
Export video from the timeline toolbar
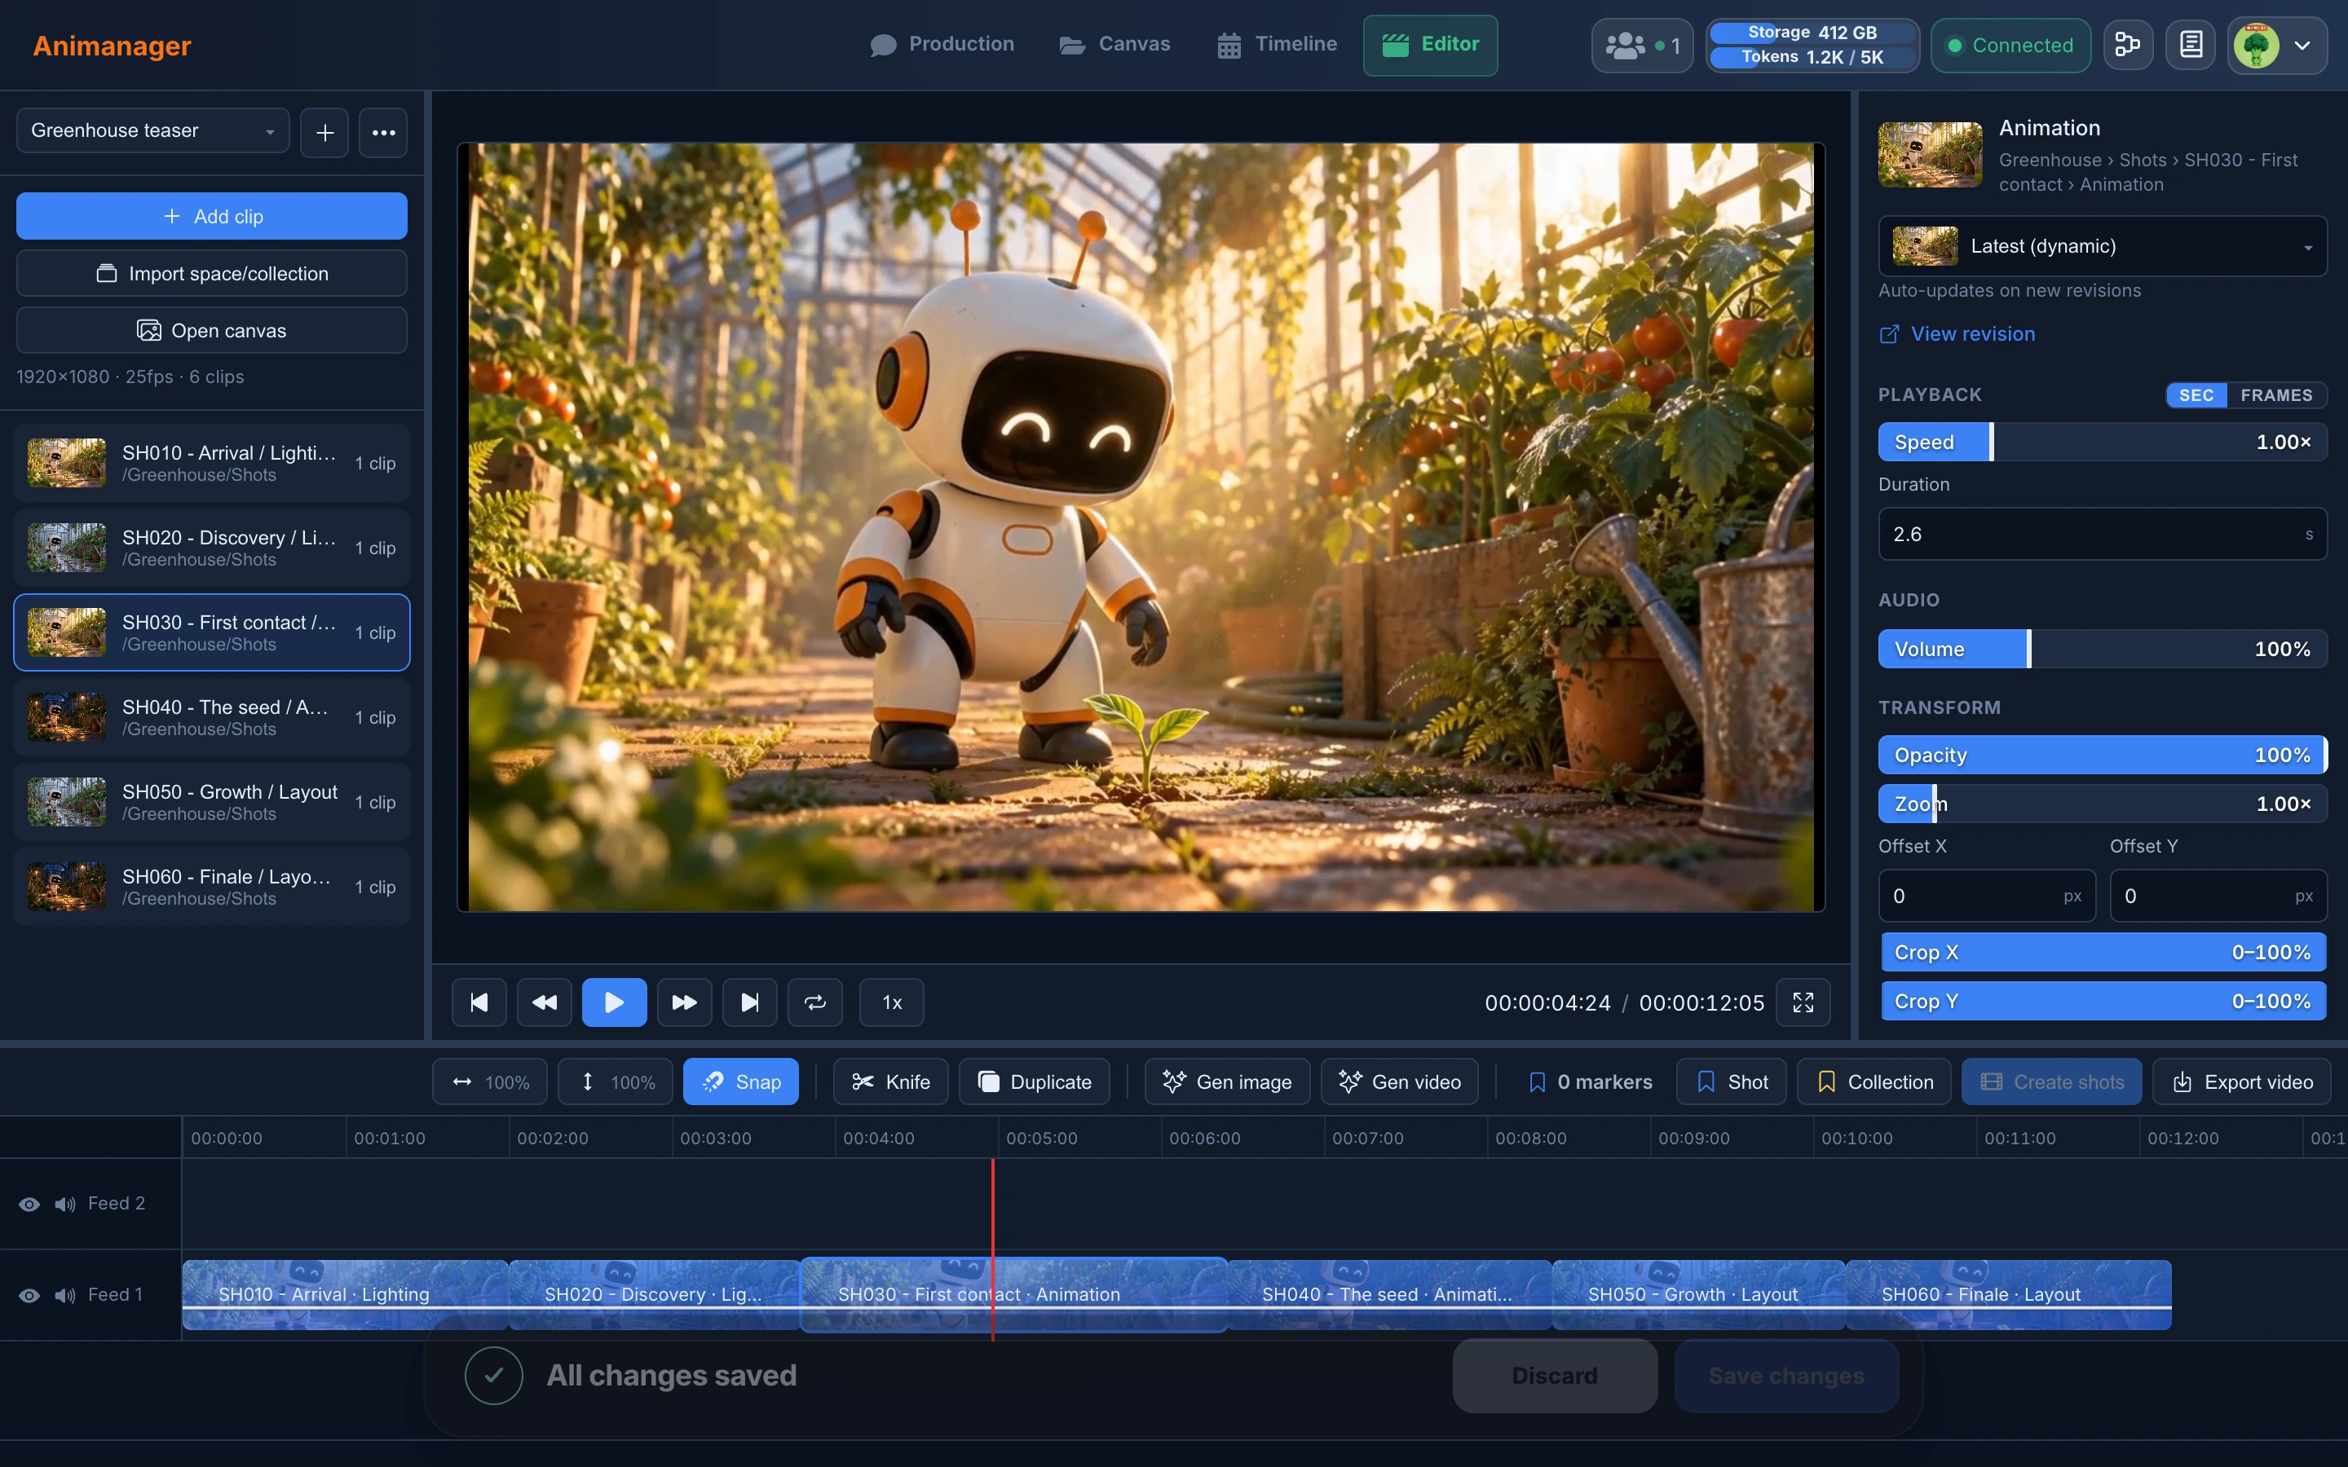pos(2242,1082)
